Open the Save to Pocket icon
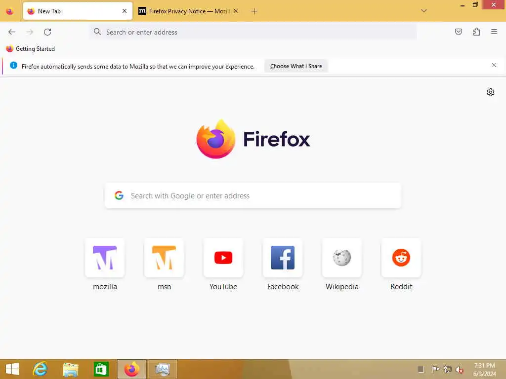Image resolution: width=506 pixels, height=379 pixels. [458, 32]
